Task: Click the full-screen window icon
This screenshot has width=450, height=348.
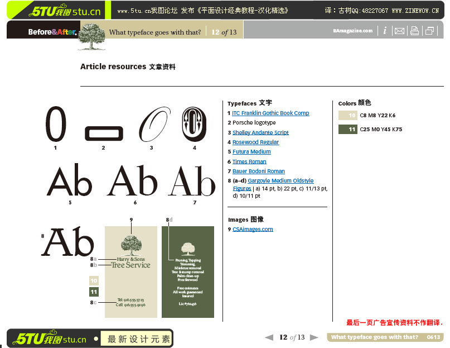Action: (429, 31)
